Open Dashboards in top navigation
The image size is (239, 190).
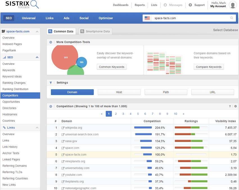pos(121,5)
